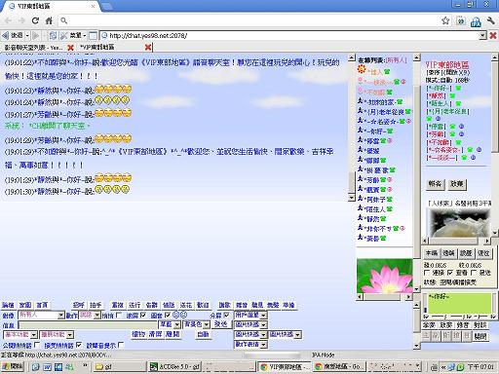This screenshot has height=374, width=499.
Task: Click the 報名 sign-up button
Action: click(x=435, y=184)
